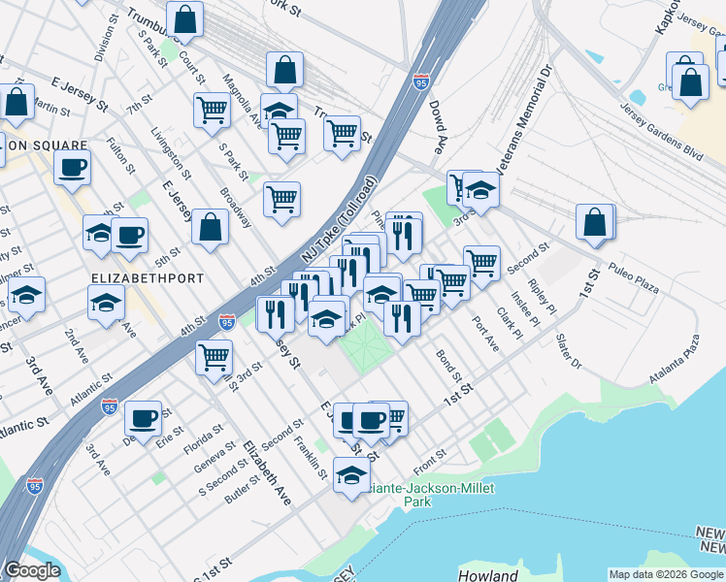
Task: Select the graduation cap marker above Elizabethport label
Action: click(99, 236)
